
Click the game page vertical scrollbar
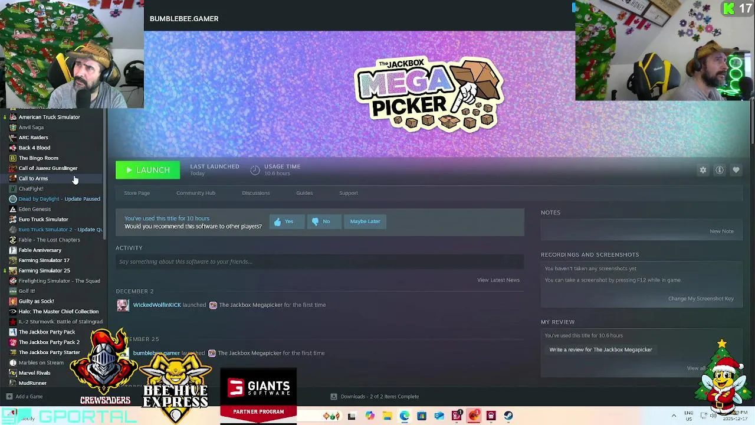[753, 121]
